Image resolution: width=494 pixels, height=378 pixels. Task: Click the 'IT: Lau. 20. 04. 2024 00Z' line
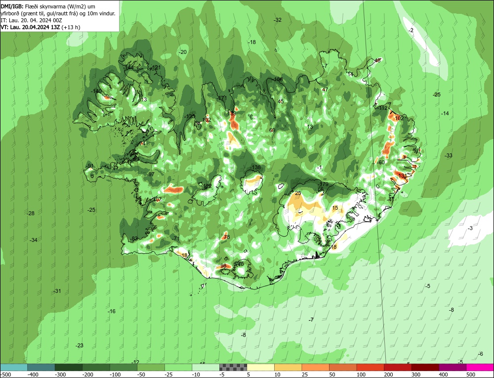[32, 20]
